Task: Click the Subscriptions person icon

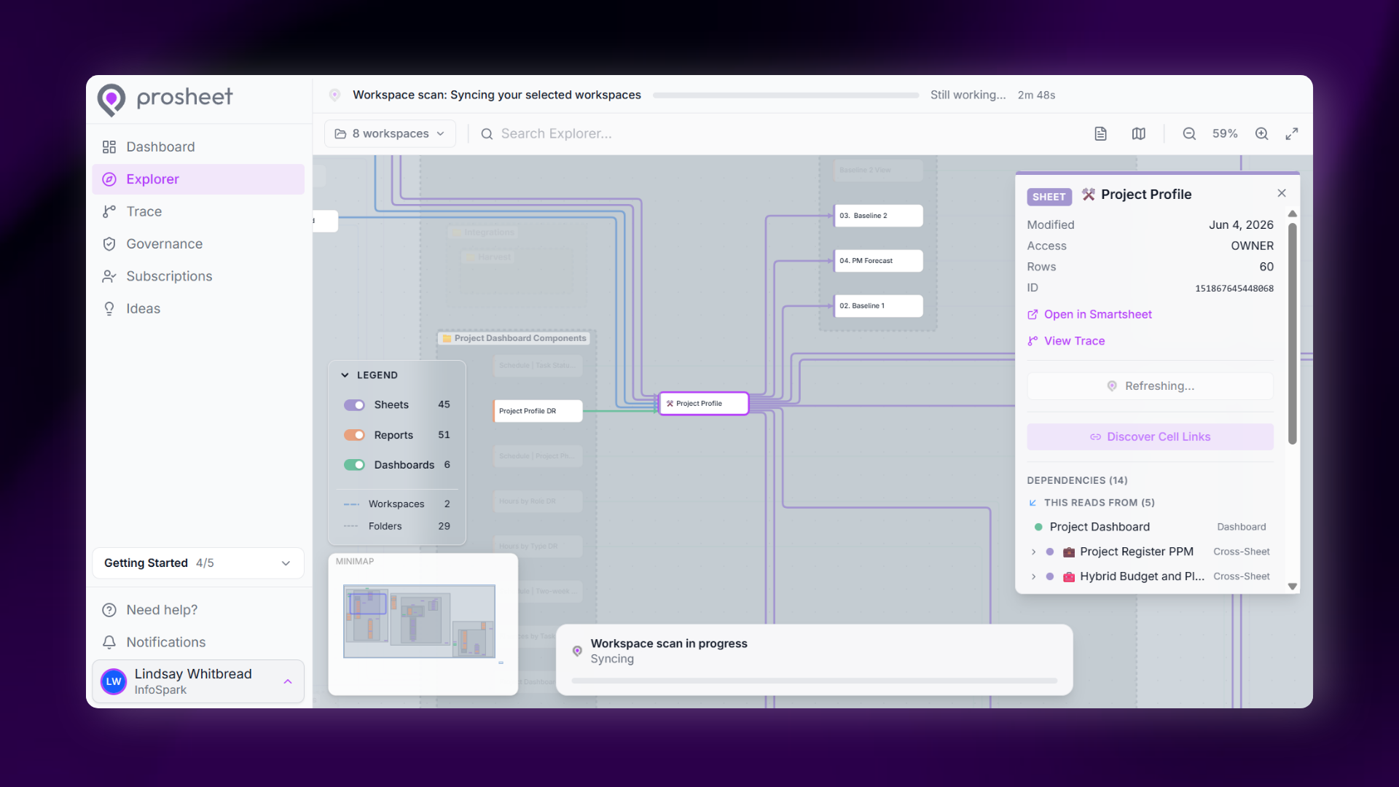Action: (x=109, y=276)
